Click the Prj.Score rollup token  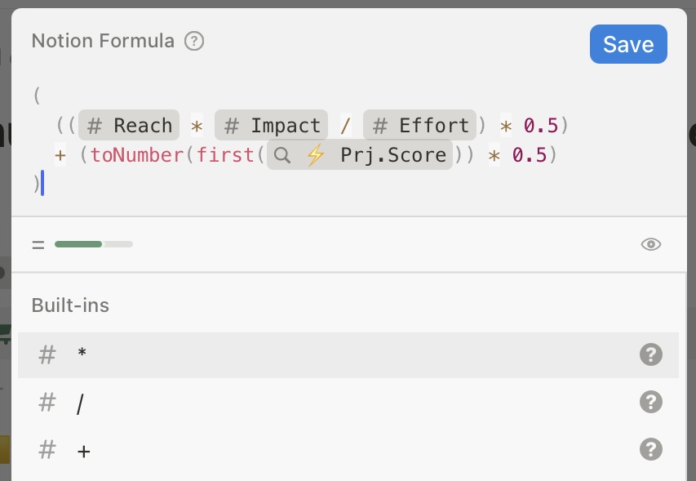(360, 154)
